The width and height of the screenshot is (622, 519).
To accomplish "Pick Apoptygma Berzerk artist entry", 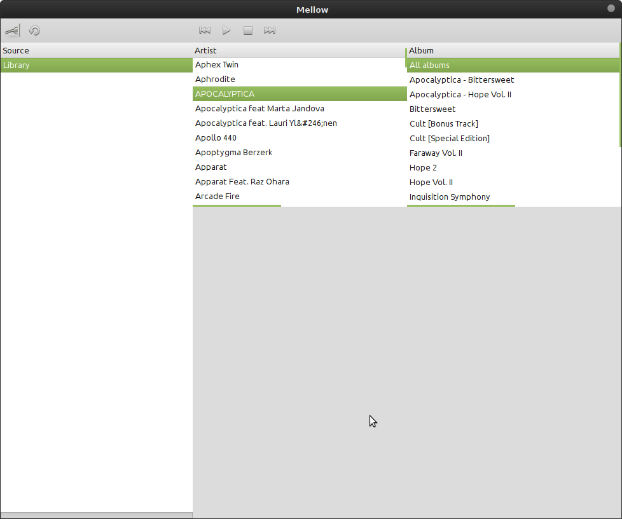I will point(233,152).
